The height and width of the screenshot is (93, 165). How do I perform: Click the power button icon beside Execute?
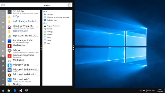[69, 5]
